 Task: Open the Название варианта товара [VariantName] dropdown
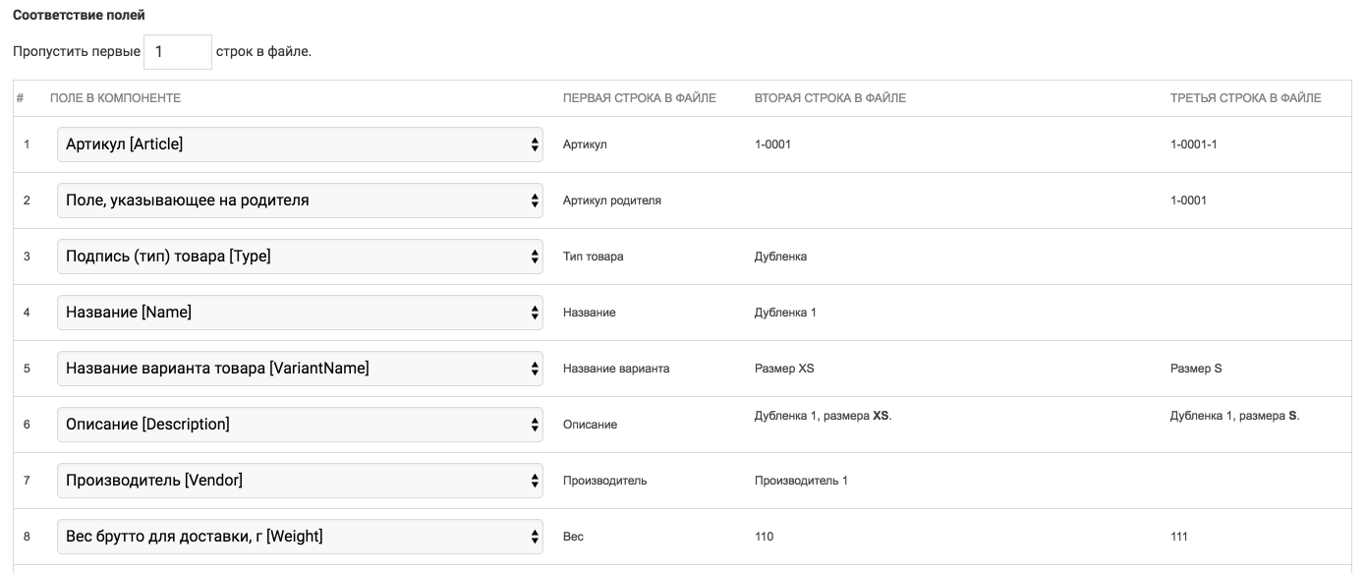(x=300, y=369)
